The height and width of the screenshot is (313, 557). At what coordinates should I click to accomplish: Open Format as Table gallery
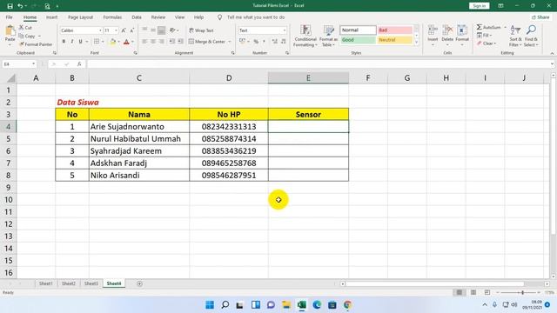click(x=329, y=36)
